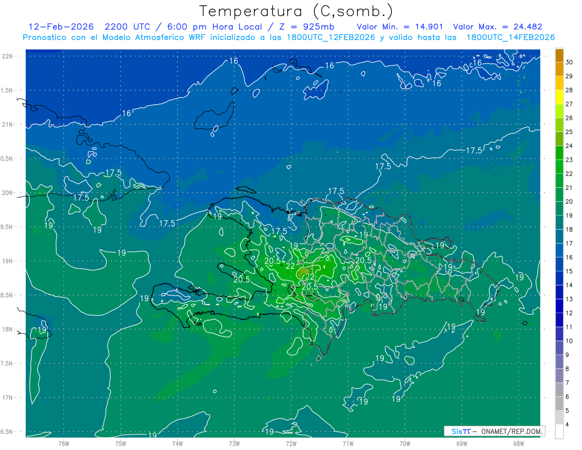This screenshot has height=450, width=582.
Task: Select the pressure level 'Z = 925mb'
Action: (x=306, y=27)
